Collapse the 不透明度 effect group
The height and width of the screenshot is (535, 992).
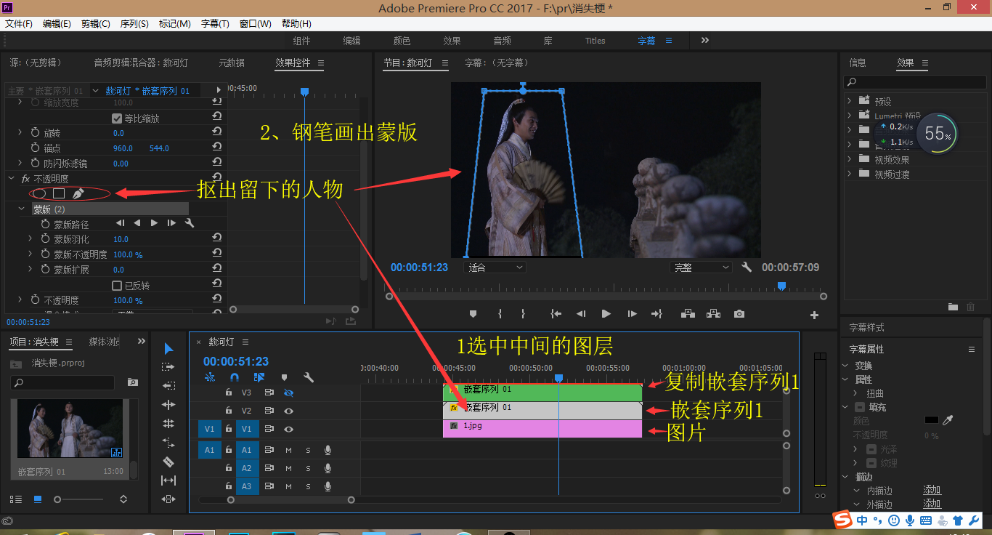pyautogui.click(x=11, y=178)
